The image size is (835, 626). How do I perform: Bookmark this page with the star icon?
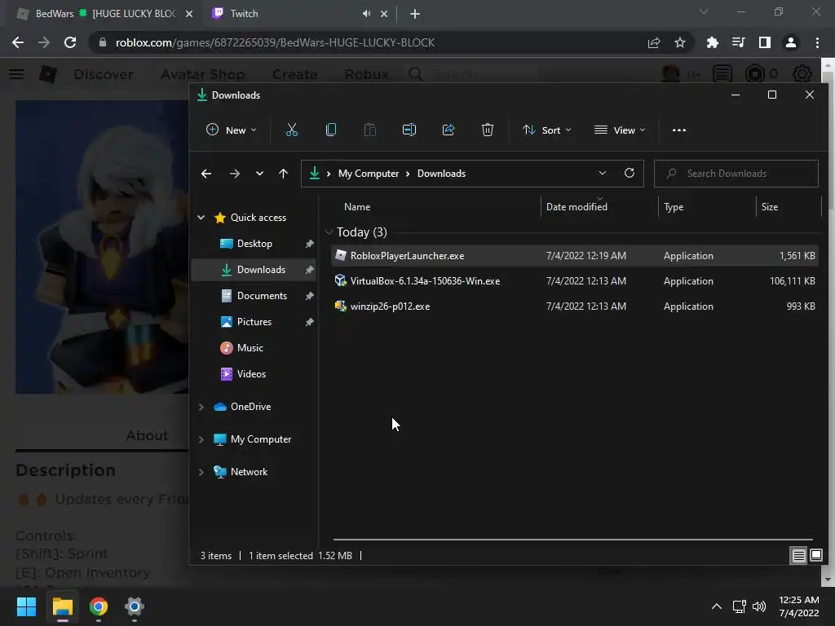point(680,42)
